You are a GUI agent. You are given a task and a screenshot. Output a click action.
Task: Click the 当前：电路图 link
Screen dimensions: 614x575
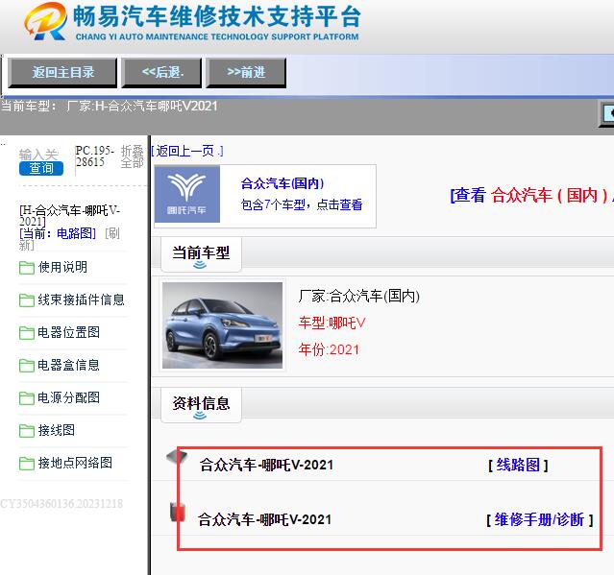click(58, 233)
